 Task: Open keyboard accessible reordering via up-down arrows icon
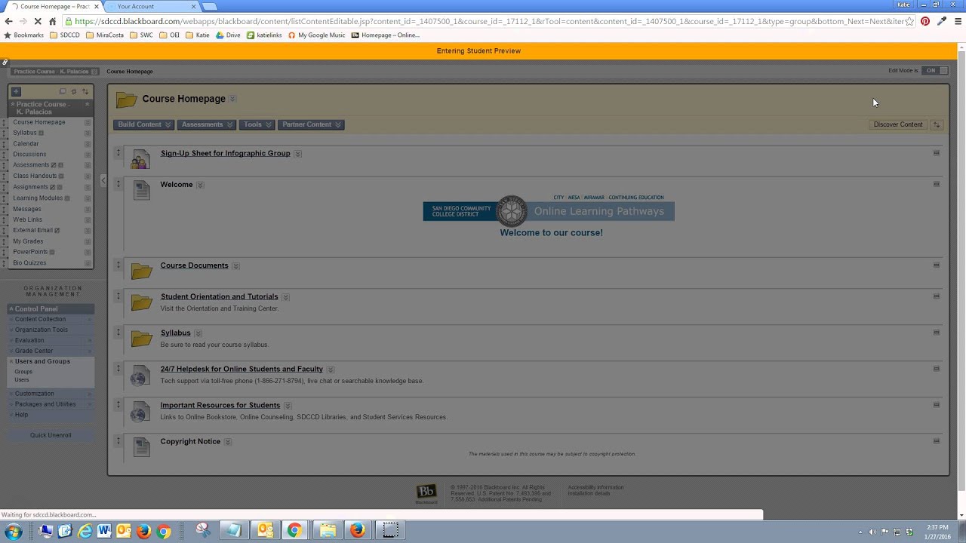coord(85,90)
